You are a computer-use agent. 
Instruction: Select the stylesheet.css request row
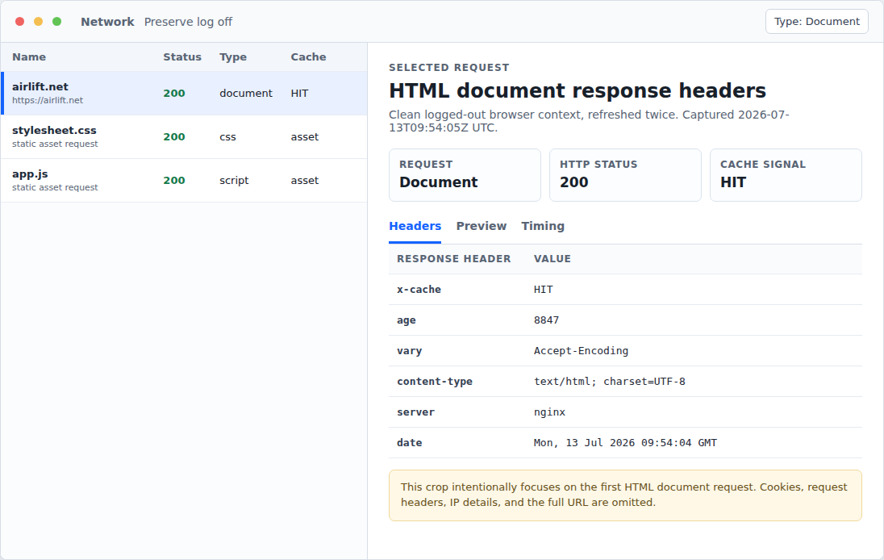185,137
